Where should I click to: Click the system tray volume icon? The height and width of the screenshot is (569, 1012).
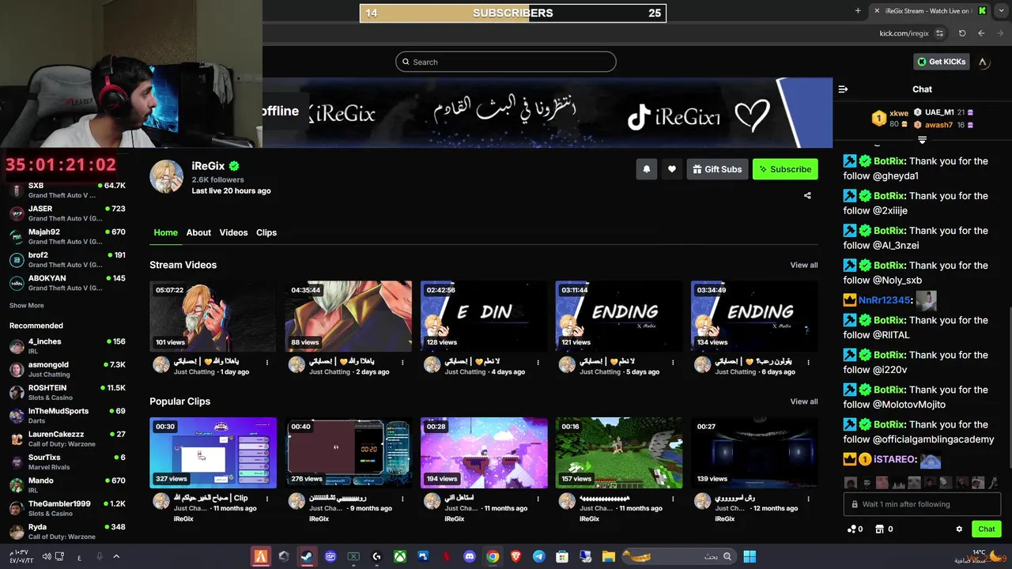point(47,556)
